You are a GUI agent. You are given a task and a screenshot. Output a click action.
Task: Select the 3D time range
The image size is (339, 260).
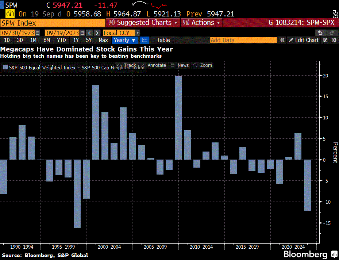click(x=20, y=40)
